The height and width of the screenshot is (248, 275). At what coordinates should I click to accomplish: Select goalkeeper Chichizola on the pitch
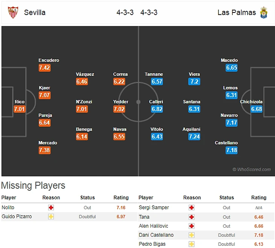coord(257,106)
